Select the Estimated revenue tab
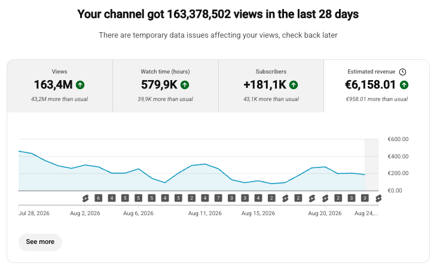The width and height of the screenshot is (440, 272). tap(377, 85)
